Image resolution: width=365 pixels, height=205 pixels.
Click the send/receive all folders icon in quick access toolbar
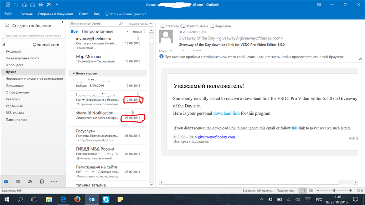point(8,4)
